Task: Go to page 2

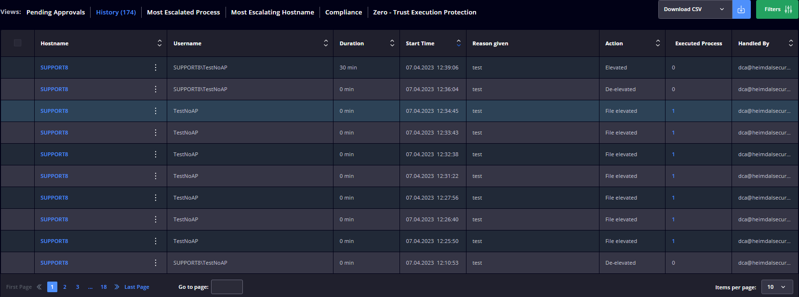Action: coord(65,287)
